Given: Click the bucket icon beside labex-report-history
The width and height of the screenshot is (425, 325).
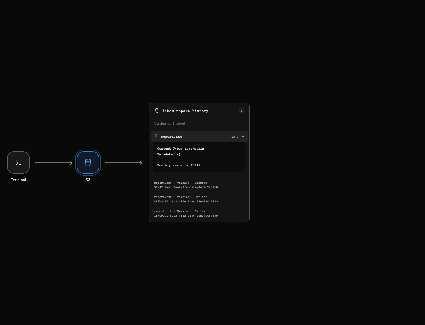Looking at the screenshot, I should [157, 111].
